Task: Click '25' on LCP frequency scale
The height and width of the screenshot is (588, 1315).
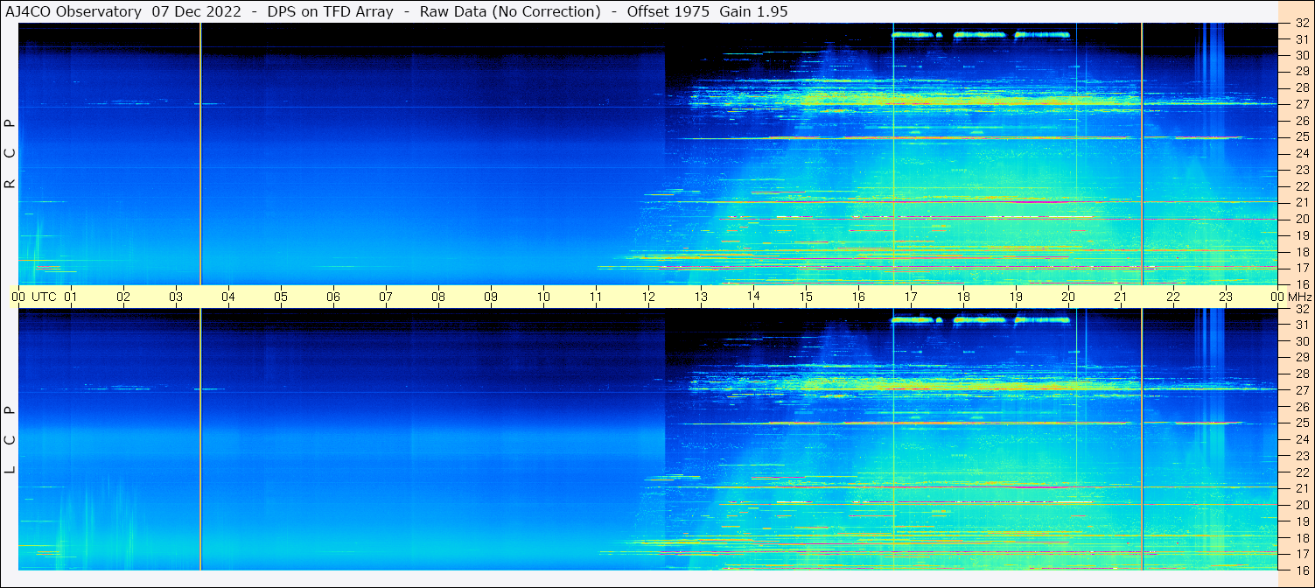Action: point(1302,423)
